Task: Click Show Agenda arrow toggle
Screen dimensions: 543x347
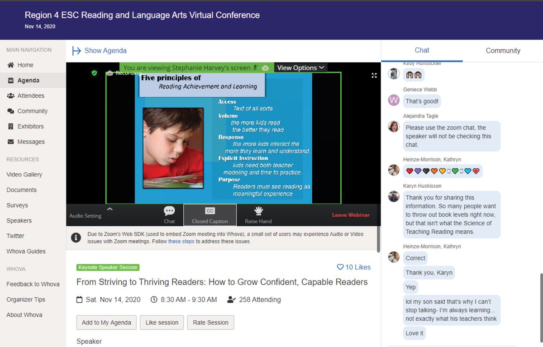Action: [76, 51]
